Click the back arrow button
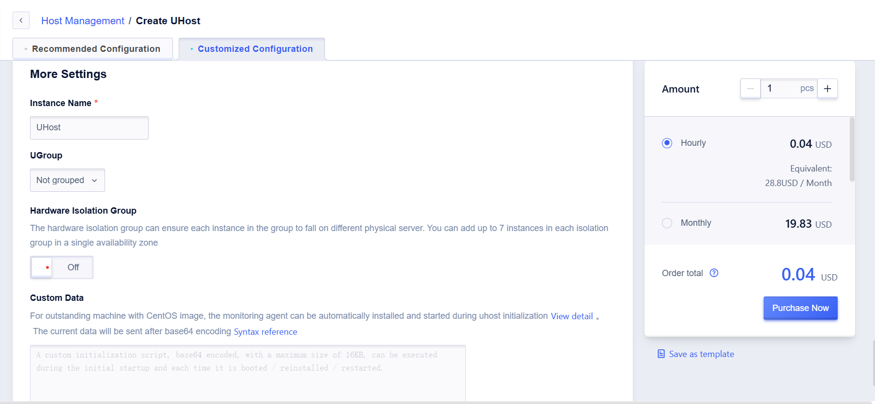 pos(21,20)
